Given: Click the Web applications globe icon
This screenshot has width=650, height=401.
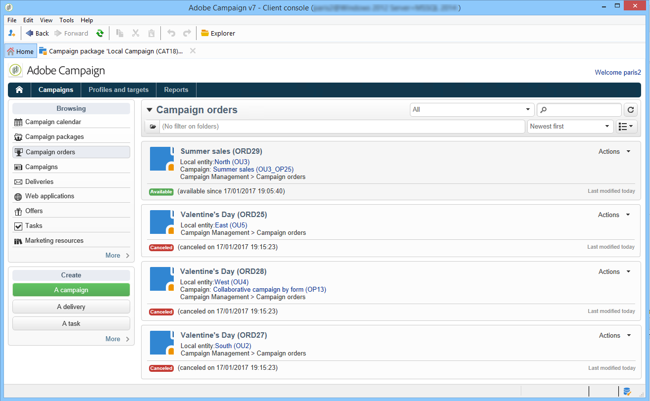Looking at the screenshot, I should [x=18, y=196].
